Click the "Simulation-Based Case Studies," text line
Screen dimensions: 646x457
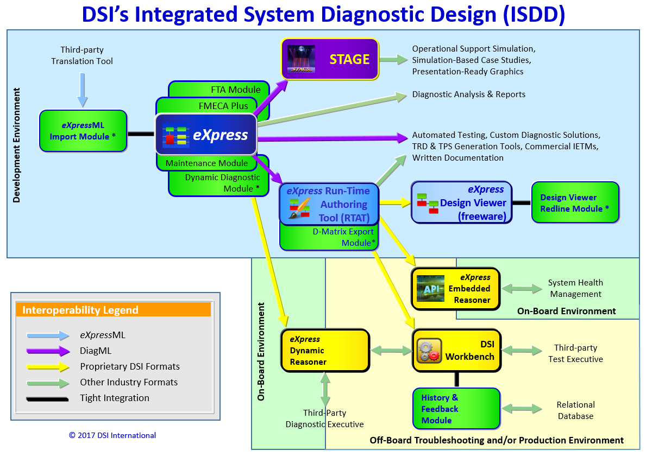point(472,60)
